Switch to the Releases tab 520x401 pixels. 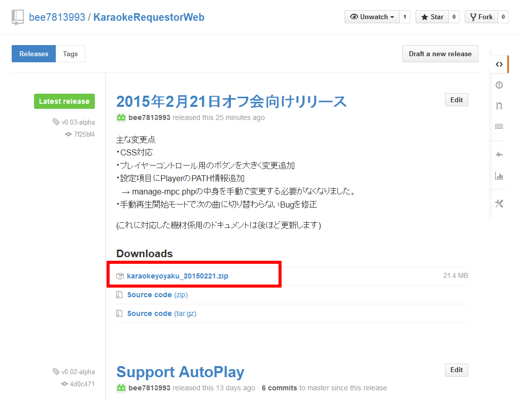pyautogui.click(x=34, y=54)
